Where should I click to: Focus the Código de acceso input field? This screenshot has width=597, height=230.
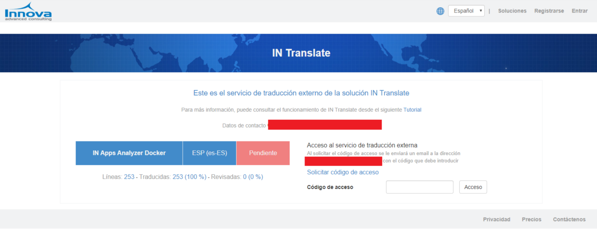(420, 187)
